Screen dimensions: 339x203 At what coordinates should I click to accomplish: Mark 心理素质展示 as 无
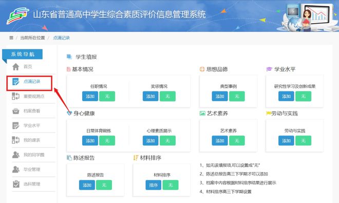[x=167, y=141]
